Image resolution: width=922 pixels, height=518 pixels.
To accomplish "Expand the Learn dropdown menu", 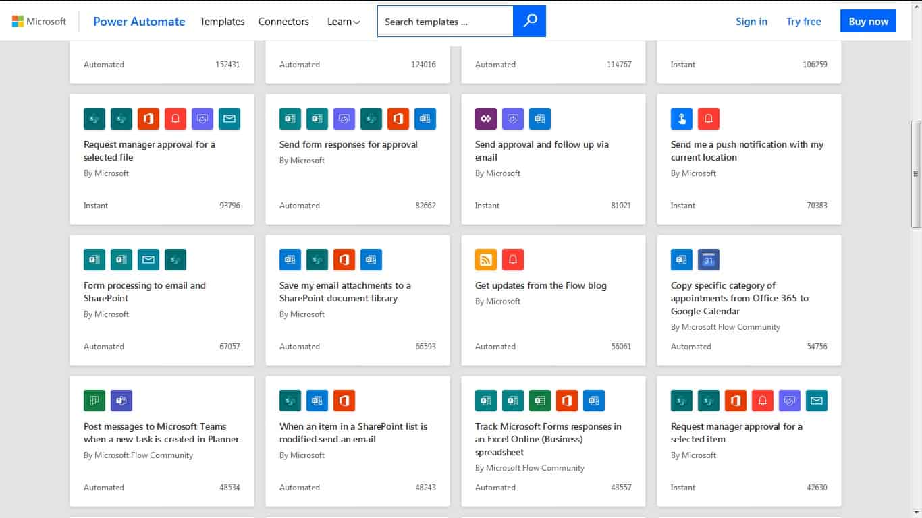I will [344, 22].
